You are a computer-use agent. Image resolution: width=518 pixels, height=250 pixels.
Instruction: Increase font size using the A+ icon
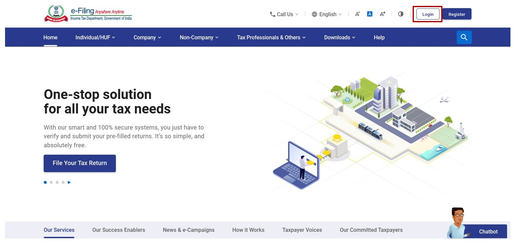pyautogui.click(x=382, y=13)
